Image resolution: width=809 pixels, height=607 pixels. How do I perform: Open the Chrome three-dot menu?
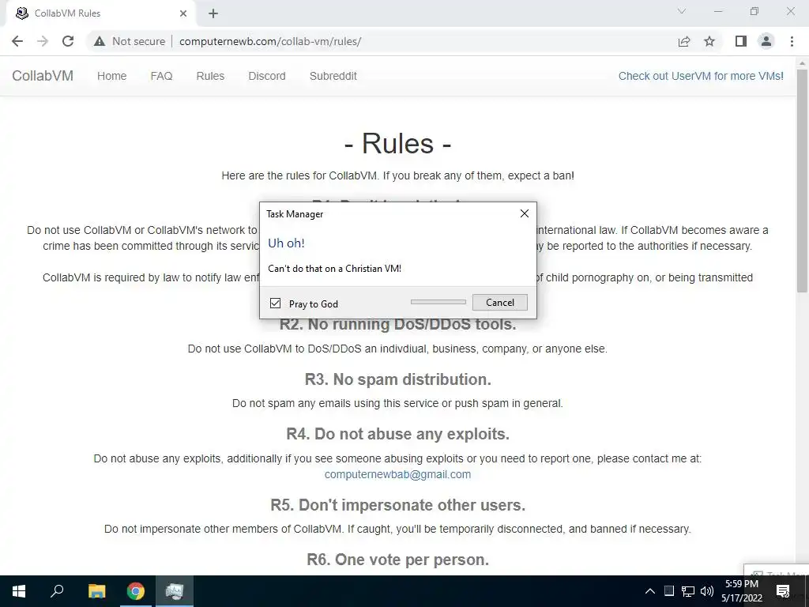(x=792, y=41)
